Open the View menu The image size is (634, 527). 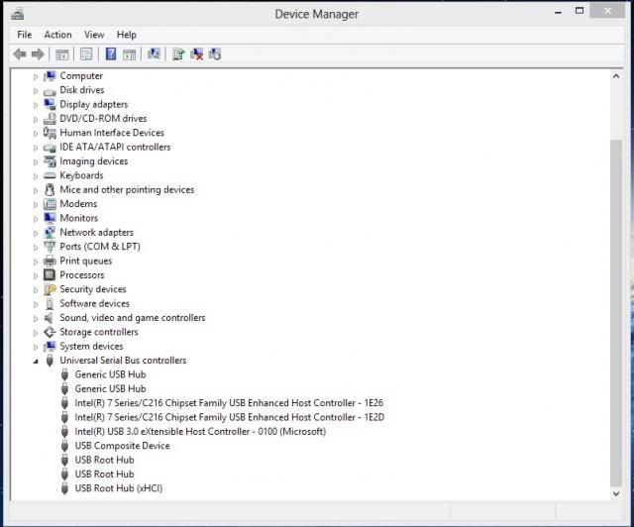tap(94, 35)
